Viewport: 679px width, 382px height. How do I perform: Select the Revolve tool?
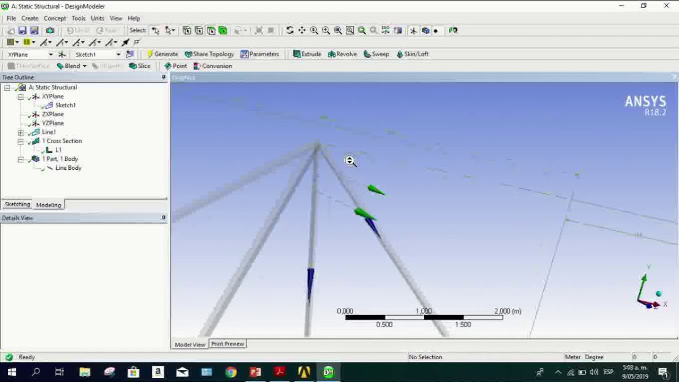(342, 54)
